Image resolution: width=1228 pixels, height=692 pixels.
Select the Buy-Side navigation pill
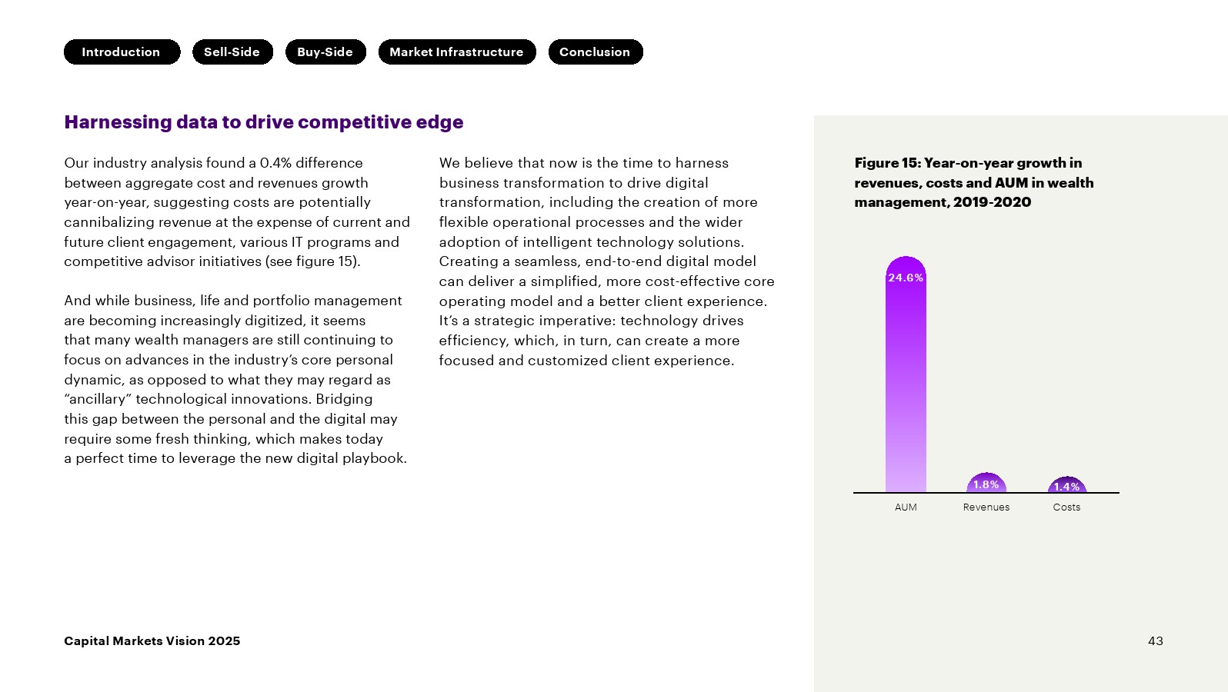tap(325, 52)
